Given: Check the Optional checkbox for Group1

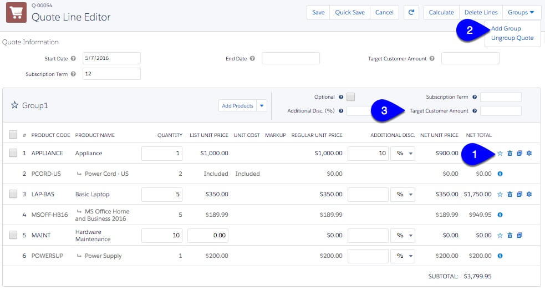Looking at the screenshot, I should click(350, 97).
